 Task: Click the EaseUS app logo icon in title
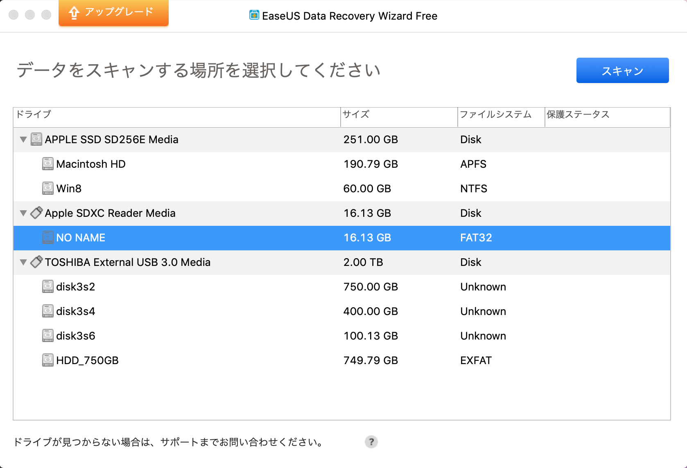point(254,15)
